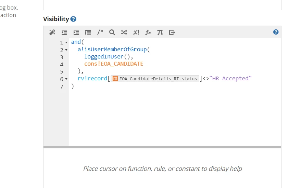Viewport: 288px width, 188px height.
Task: Click the "HR Accepted" string literal
Action: (230, 79)
